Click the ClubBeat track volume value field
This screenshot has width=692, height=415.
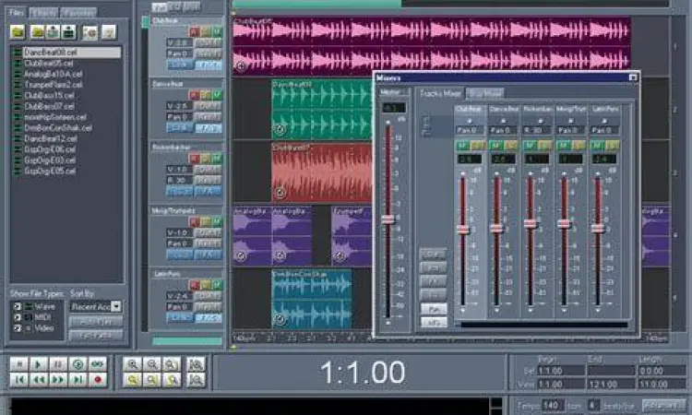coord(180,42)
